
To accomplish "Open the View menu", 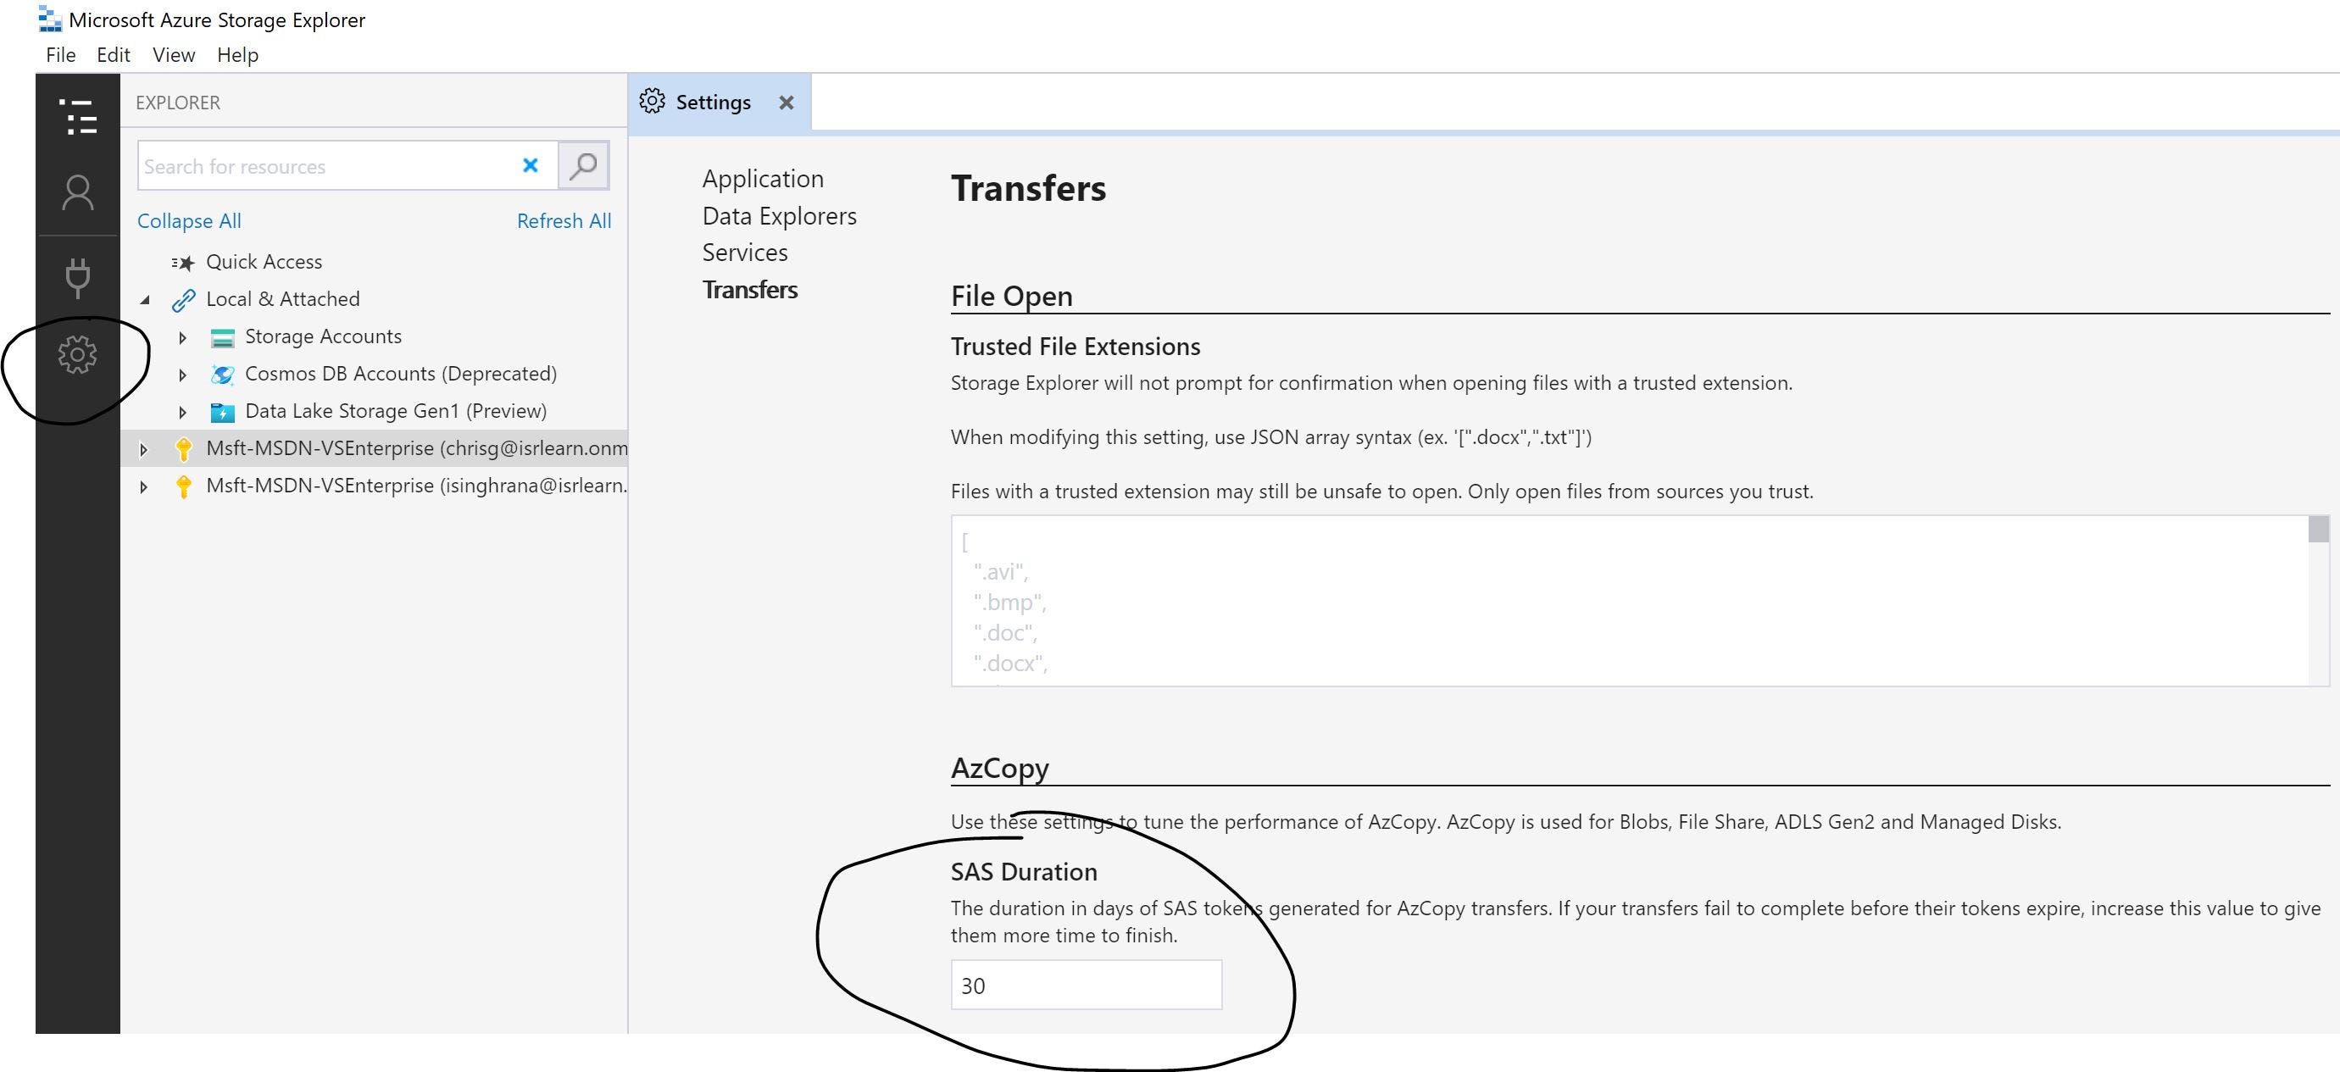I will [x=174, y=54].
